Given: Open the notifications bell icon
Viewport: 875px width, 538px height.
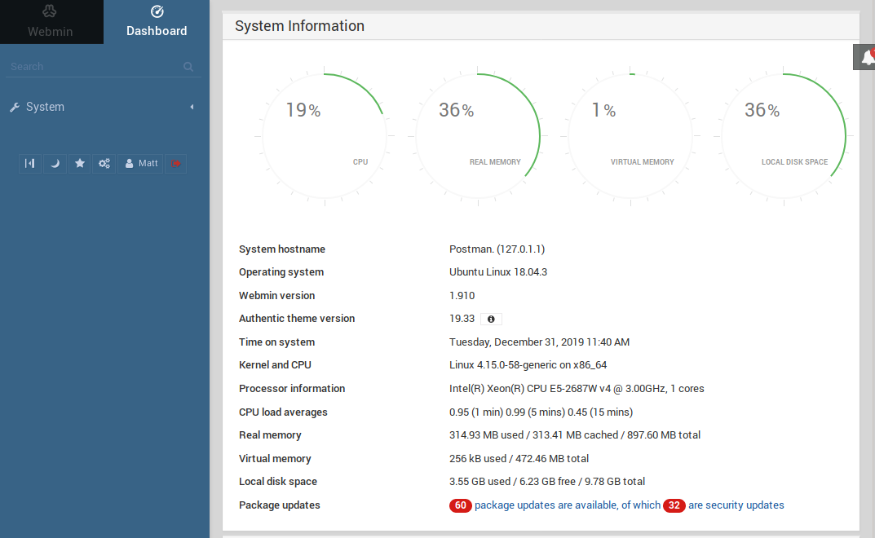Looking at the screenshot, I should point(866,57).
